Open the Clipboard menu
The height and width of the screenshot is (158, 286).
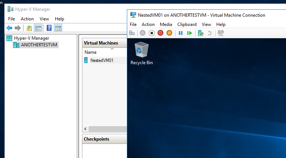pyautogui.click(x=187, y=24)
